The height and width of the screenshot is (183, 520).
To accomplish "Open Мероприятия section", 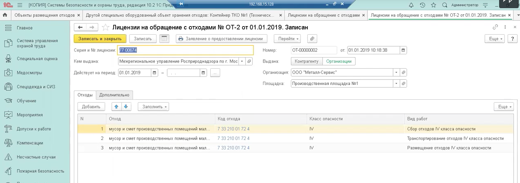I will [x=30, y=115].
